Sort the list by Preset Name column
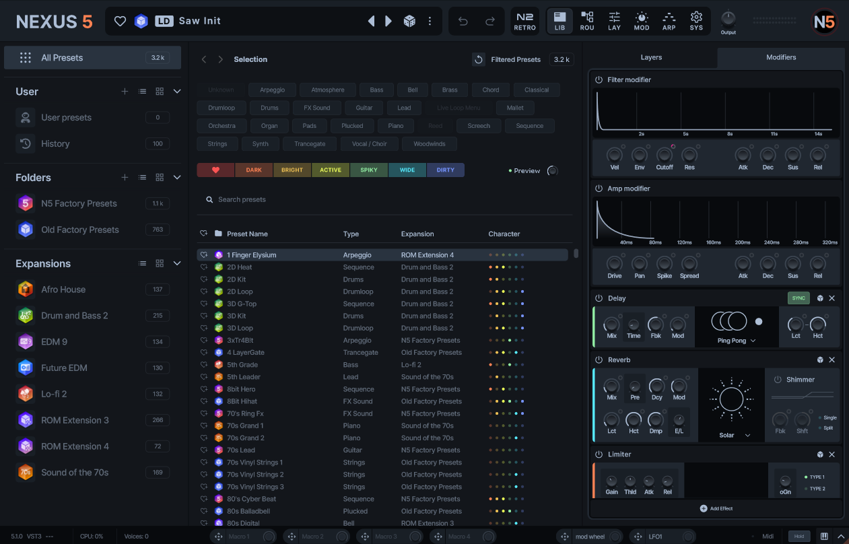This screenshot has width=849, height=544. [247, 234]
